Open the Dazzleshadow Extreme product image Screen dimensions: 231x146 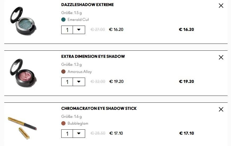click(x=23, y=21)
